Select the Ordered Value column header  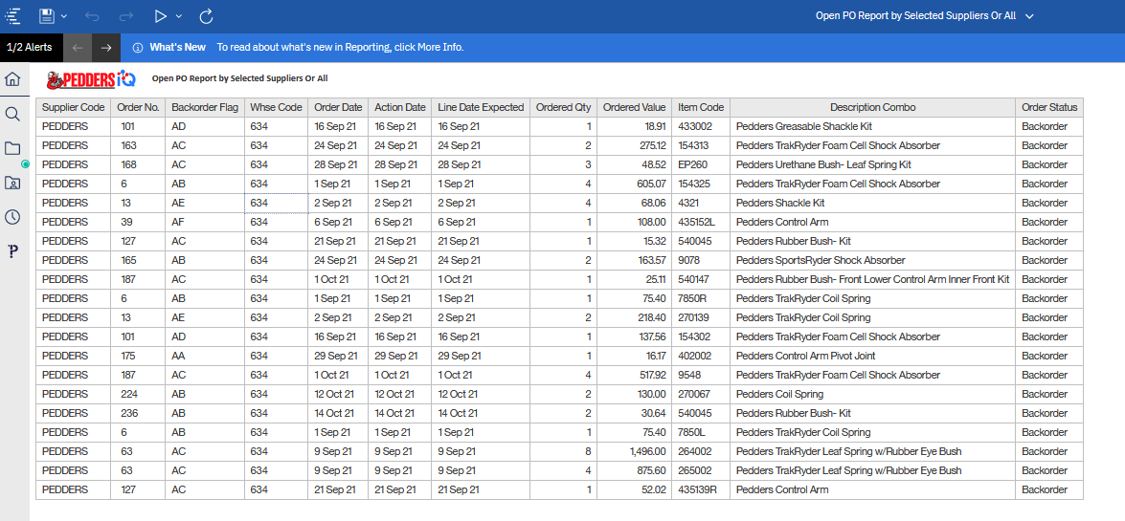(634, 107)
